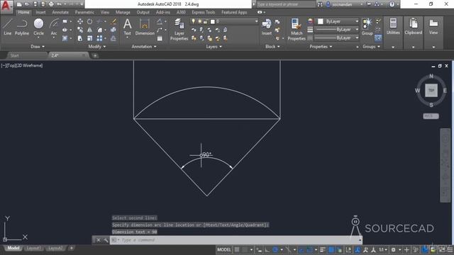Click the Dimension tool
Image resolution: width=454 pixels, height=255 pixels.
pos(145,27)
